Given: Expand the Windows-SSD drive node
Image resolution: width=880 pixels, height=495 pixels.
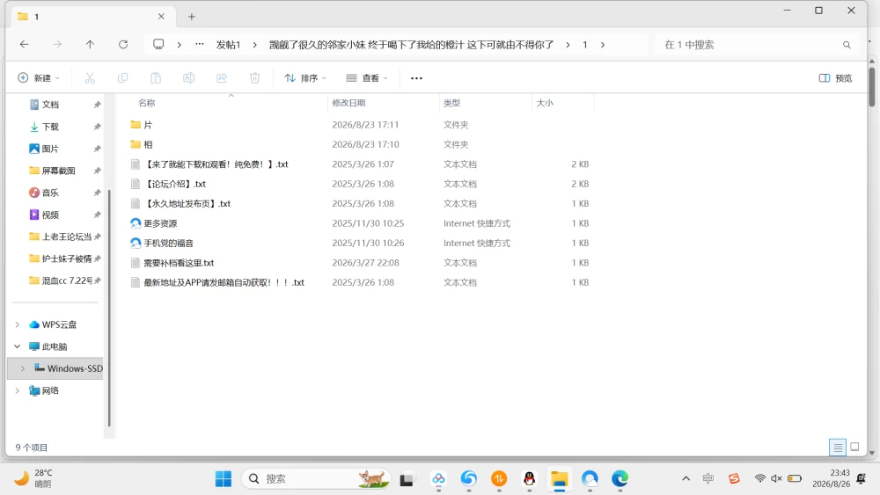Looking at the screenshot, I should click(23, 368).
